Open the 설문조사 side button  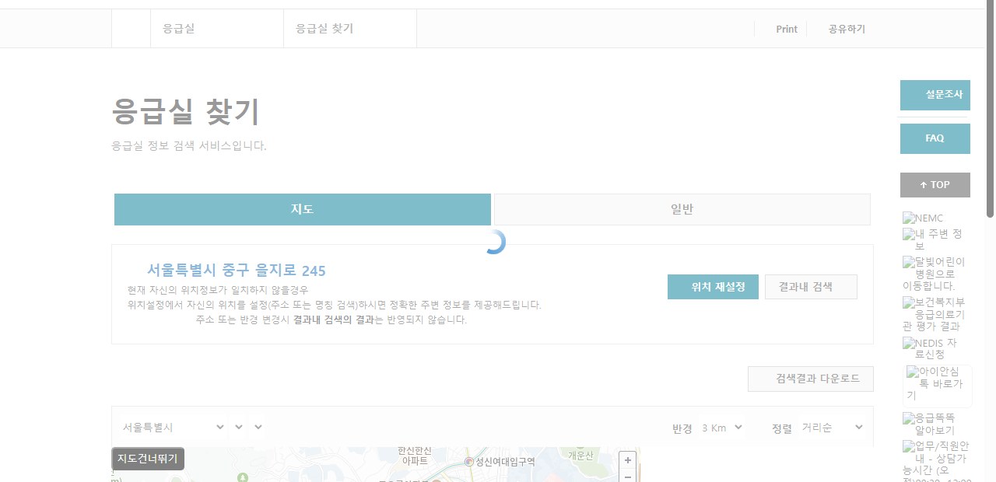tap(935, 95)
